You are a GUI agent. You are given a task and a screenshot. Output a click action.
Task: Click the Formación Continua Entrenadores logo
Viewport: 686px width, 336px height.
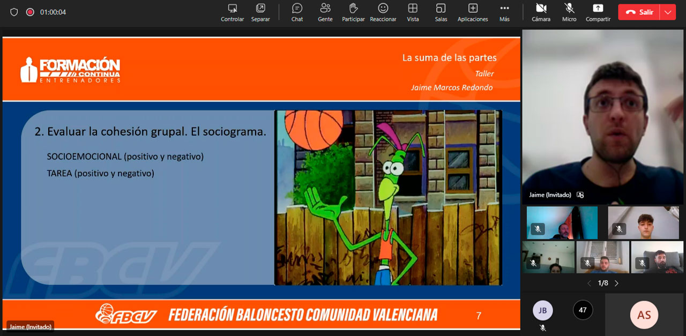click(70, 70)
